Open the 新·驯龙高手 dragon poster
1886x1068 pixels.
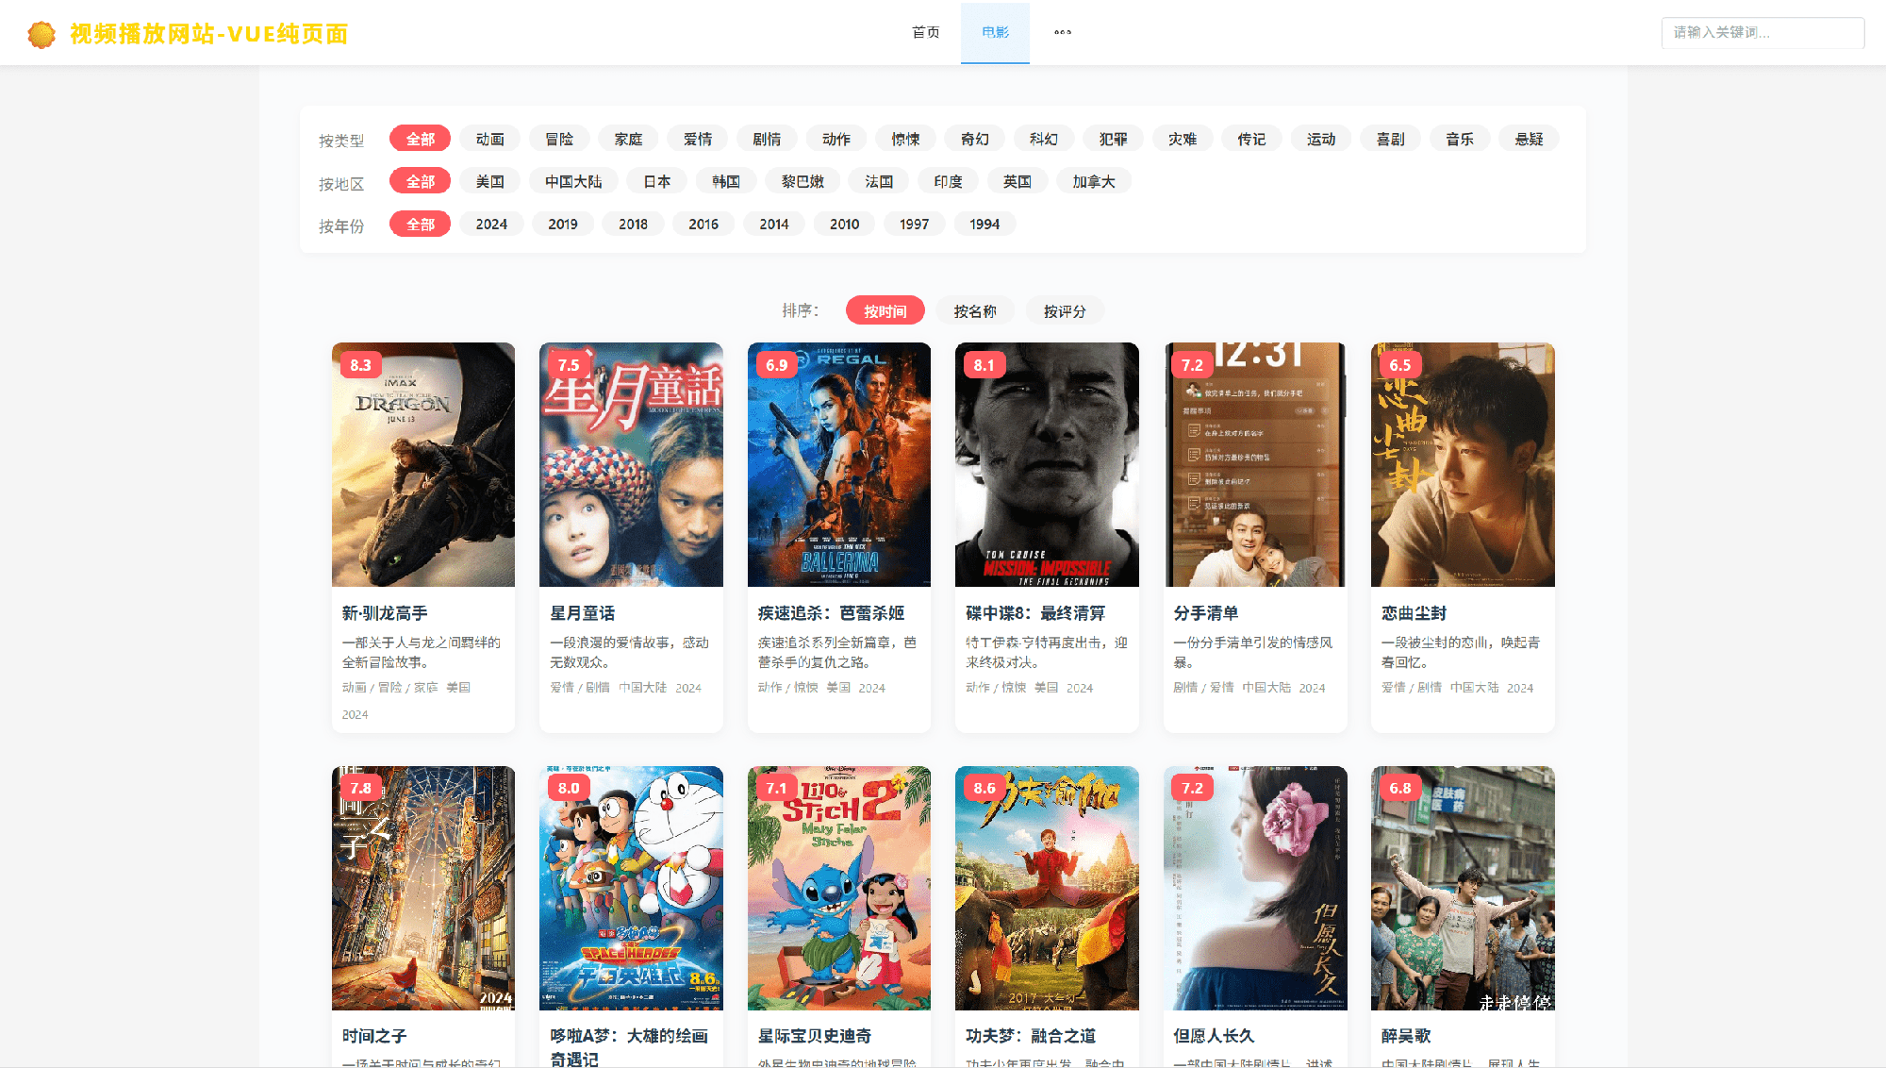pos(423,464)
